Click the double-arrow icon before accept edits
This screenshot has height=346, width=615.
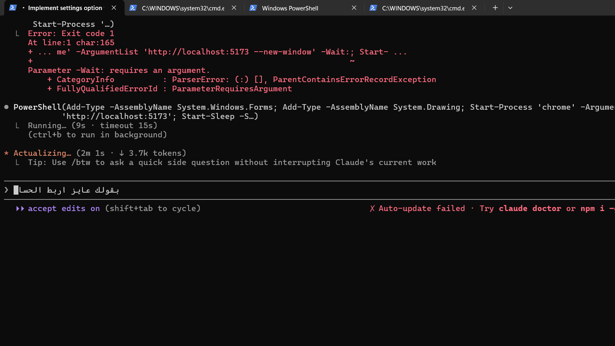point(20,209)
